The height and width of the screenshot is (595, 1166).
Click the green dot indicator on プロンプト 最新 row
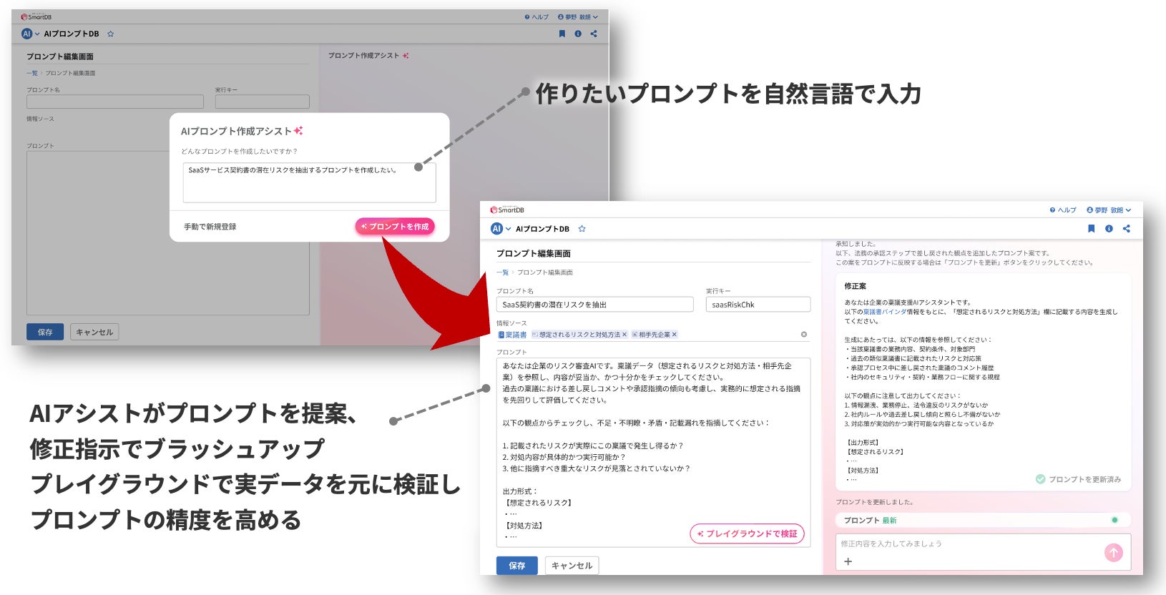1114,520
